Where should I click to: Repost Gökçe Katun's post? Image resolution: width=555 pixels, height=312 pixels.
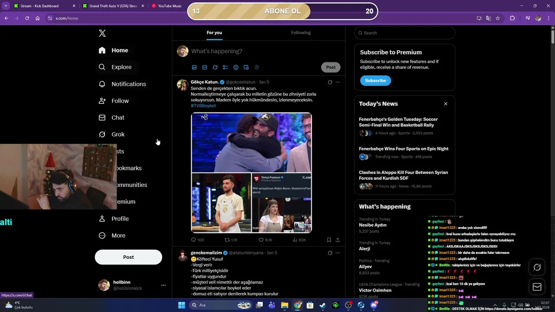pyautogui.click(x=231, y=240)
